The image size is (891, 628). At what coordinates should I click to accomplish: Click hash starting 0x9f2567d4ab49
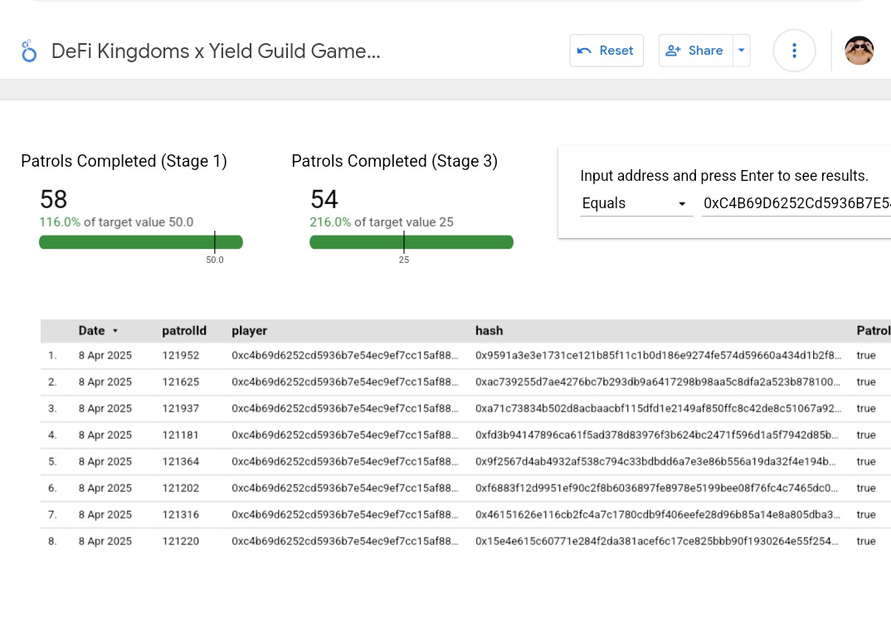tap(655, 461)
